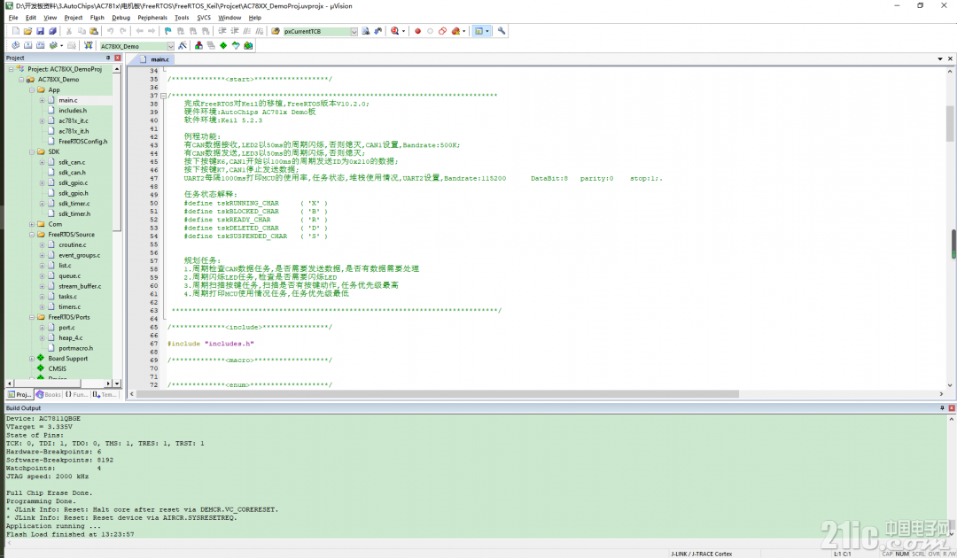
Task: Click the Indent selected lines icon
Action: (x=222, y=31)
